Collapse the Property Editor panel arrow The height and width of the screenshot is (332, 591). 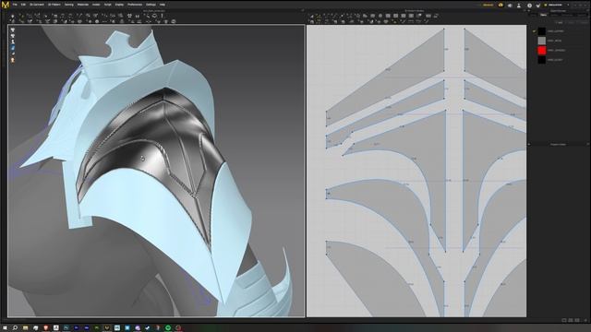coord(529,144)
